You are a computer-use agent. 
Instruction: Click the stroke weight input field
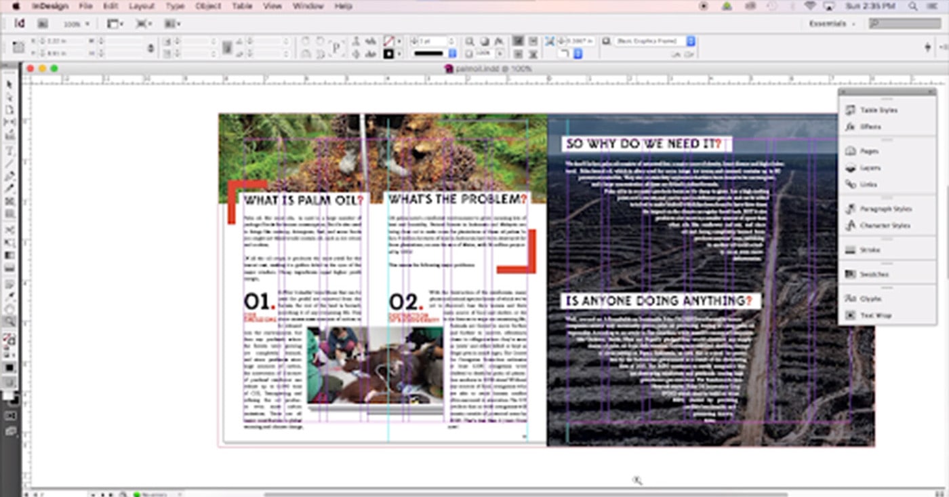coord(432,41)
